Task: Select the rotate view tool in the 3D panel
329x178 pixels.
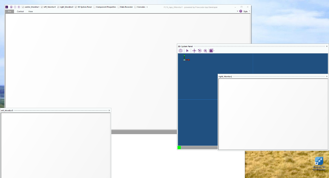Action: [x=200, y=51]
